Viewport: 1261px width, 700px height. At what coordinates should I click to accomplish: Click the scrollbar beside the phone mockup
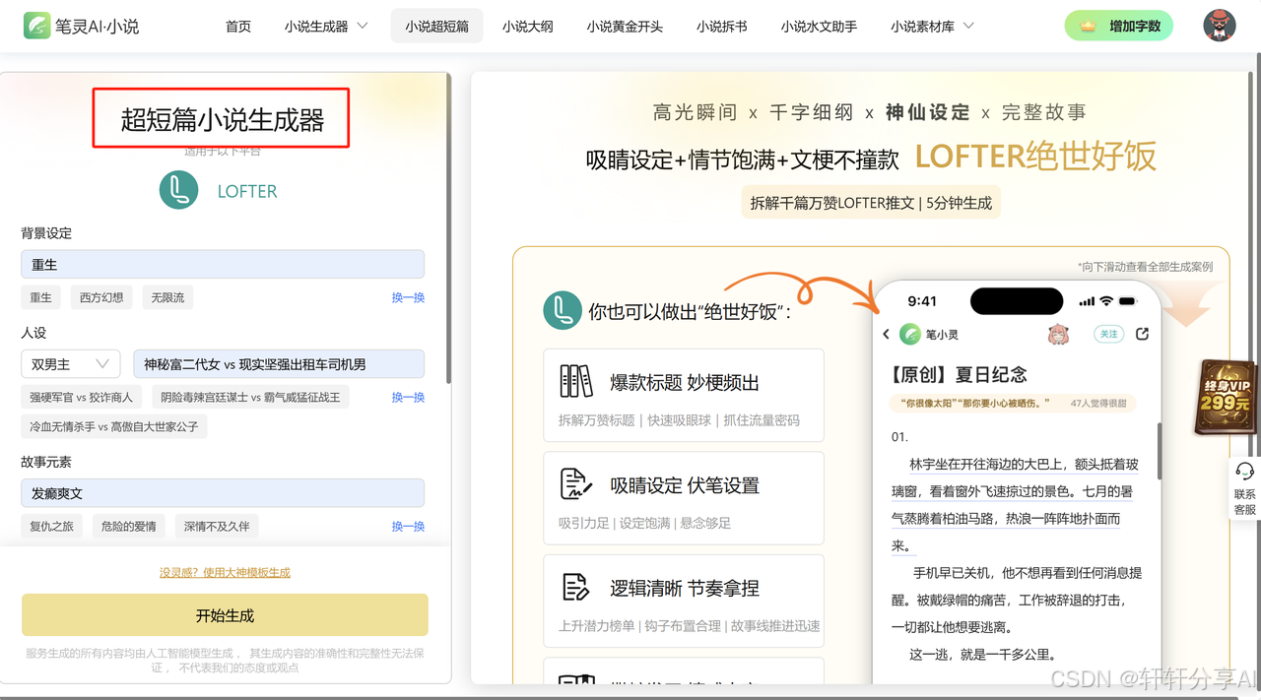1160,450
